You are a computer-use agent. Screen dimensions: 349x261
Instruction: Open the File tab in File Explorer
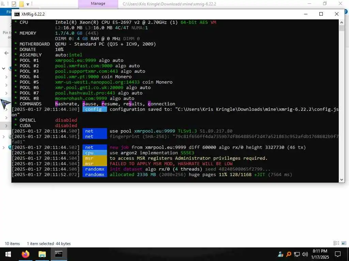(8, 12)
